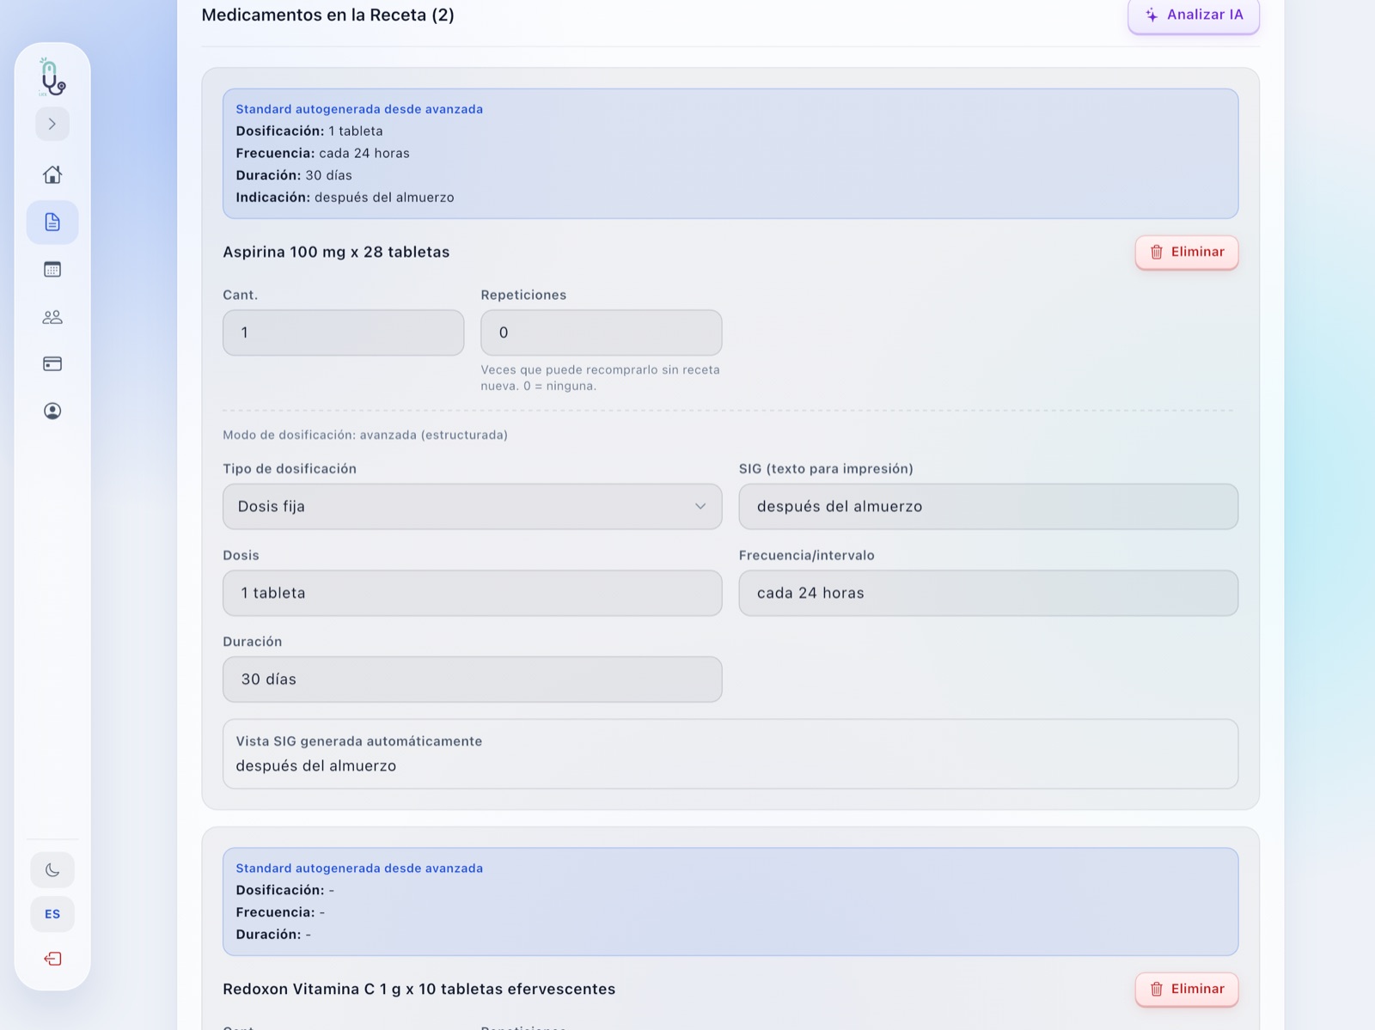Click the Frecuencia/intervalo field
1375x1030 pixels.
pos(988,593)
